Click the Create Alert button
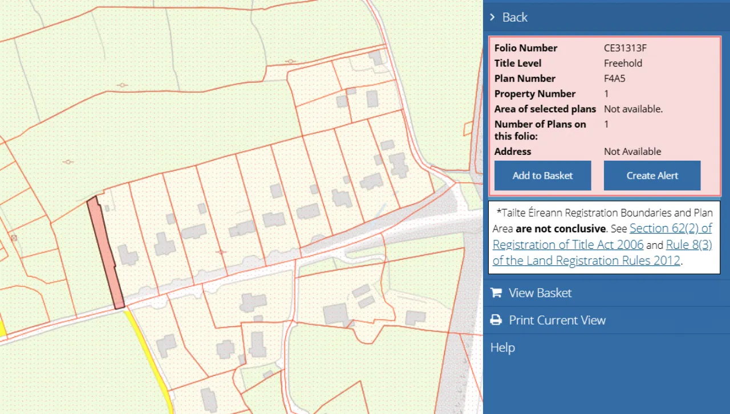 [652, 175]
